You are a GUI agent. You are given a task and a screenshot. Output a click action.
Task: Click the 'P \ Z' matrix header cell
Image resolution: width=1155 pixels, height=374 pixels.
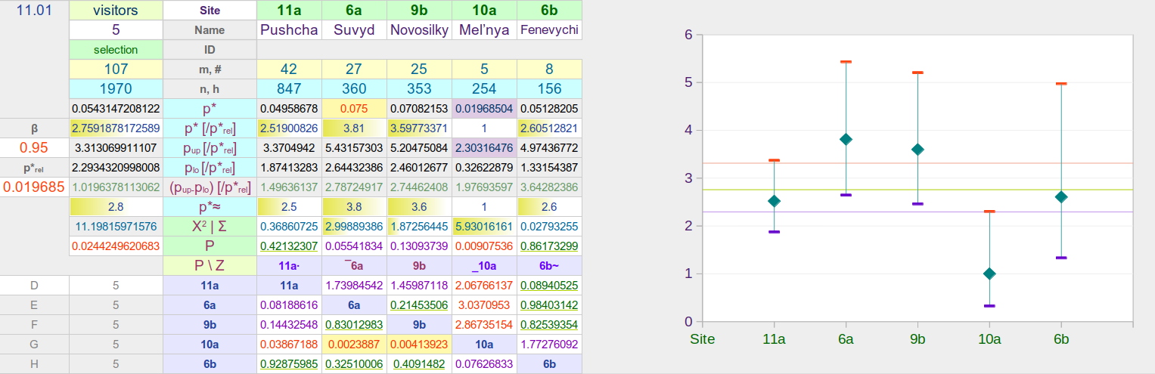(x=210, y=266)
